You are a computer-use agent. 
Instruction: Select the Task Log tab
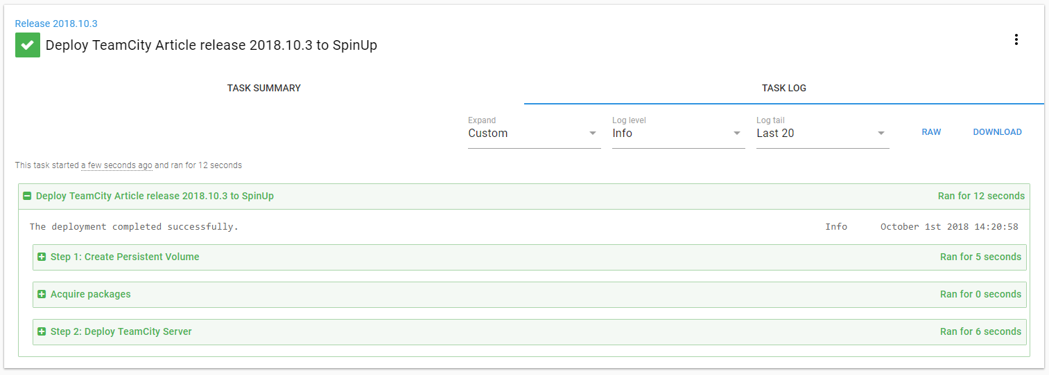pyautogui.click(x=783, y=89)
